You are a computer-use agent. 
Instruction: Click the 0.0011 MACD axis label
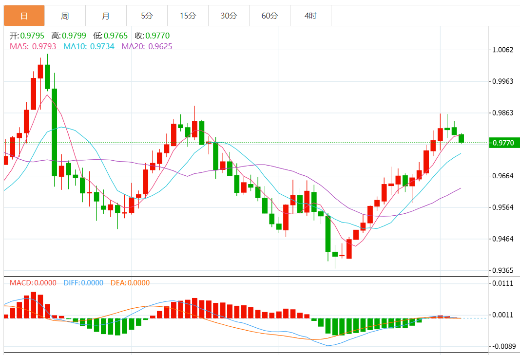pos(503,315)
